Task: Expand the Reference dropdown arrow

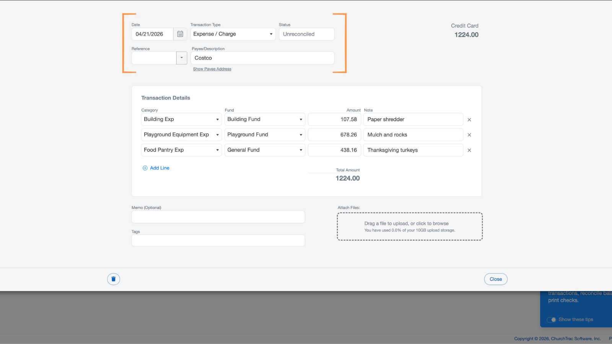Action: [182, 58]
